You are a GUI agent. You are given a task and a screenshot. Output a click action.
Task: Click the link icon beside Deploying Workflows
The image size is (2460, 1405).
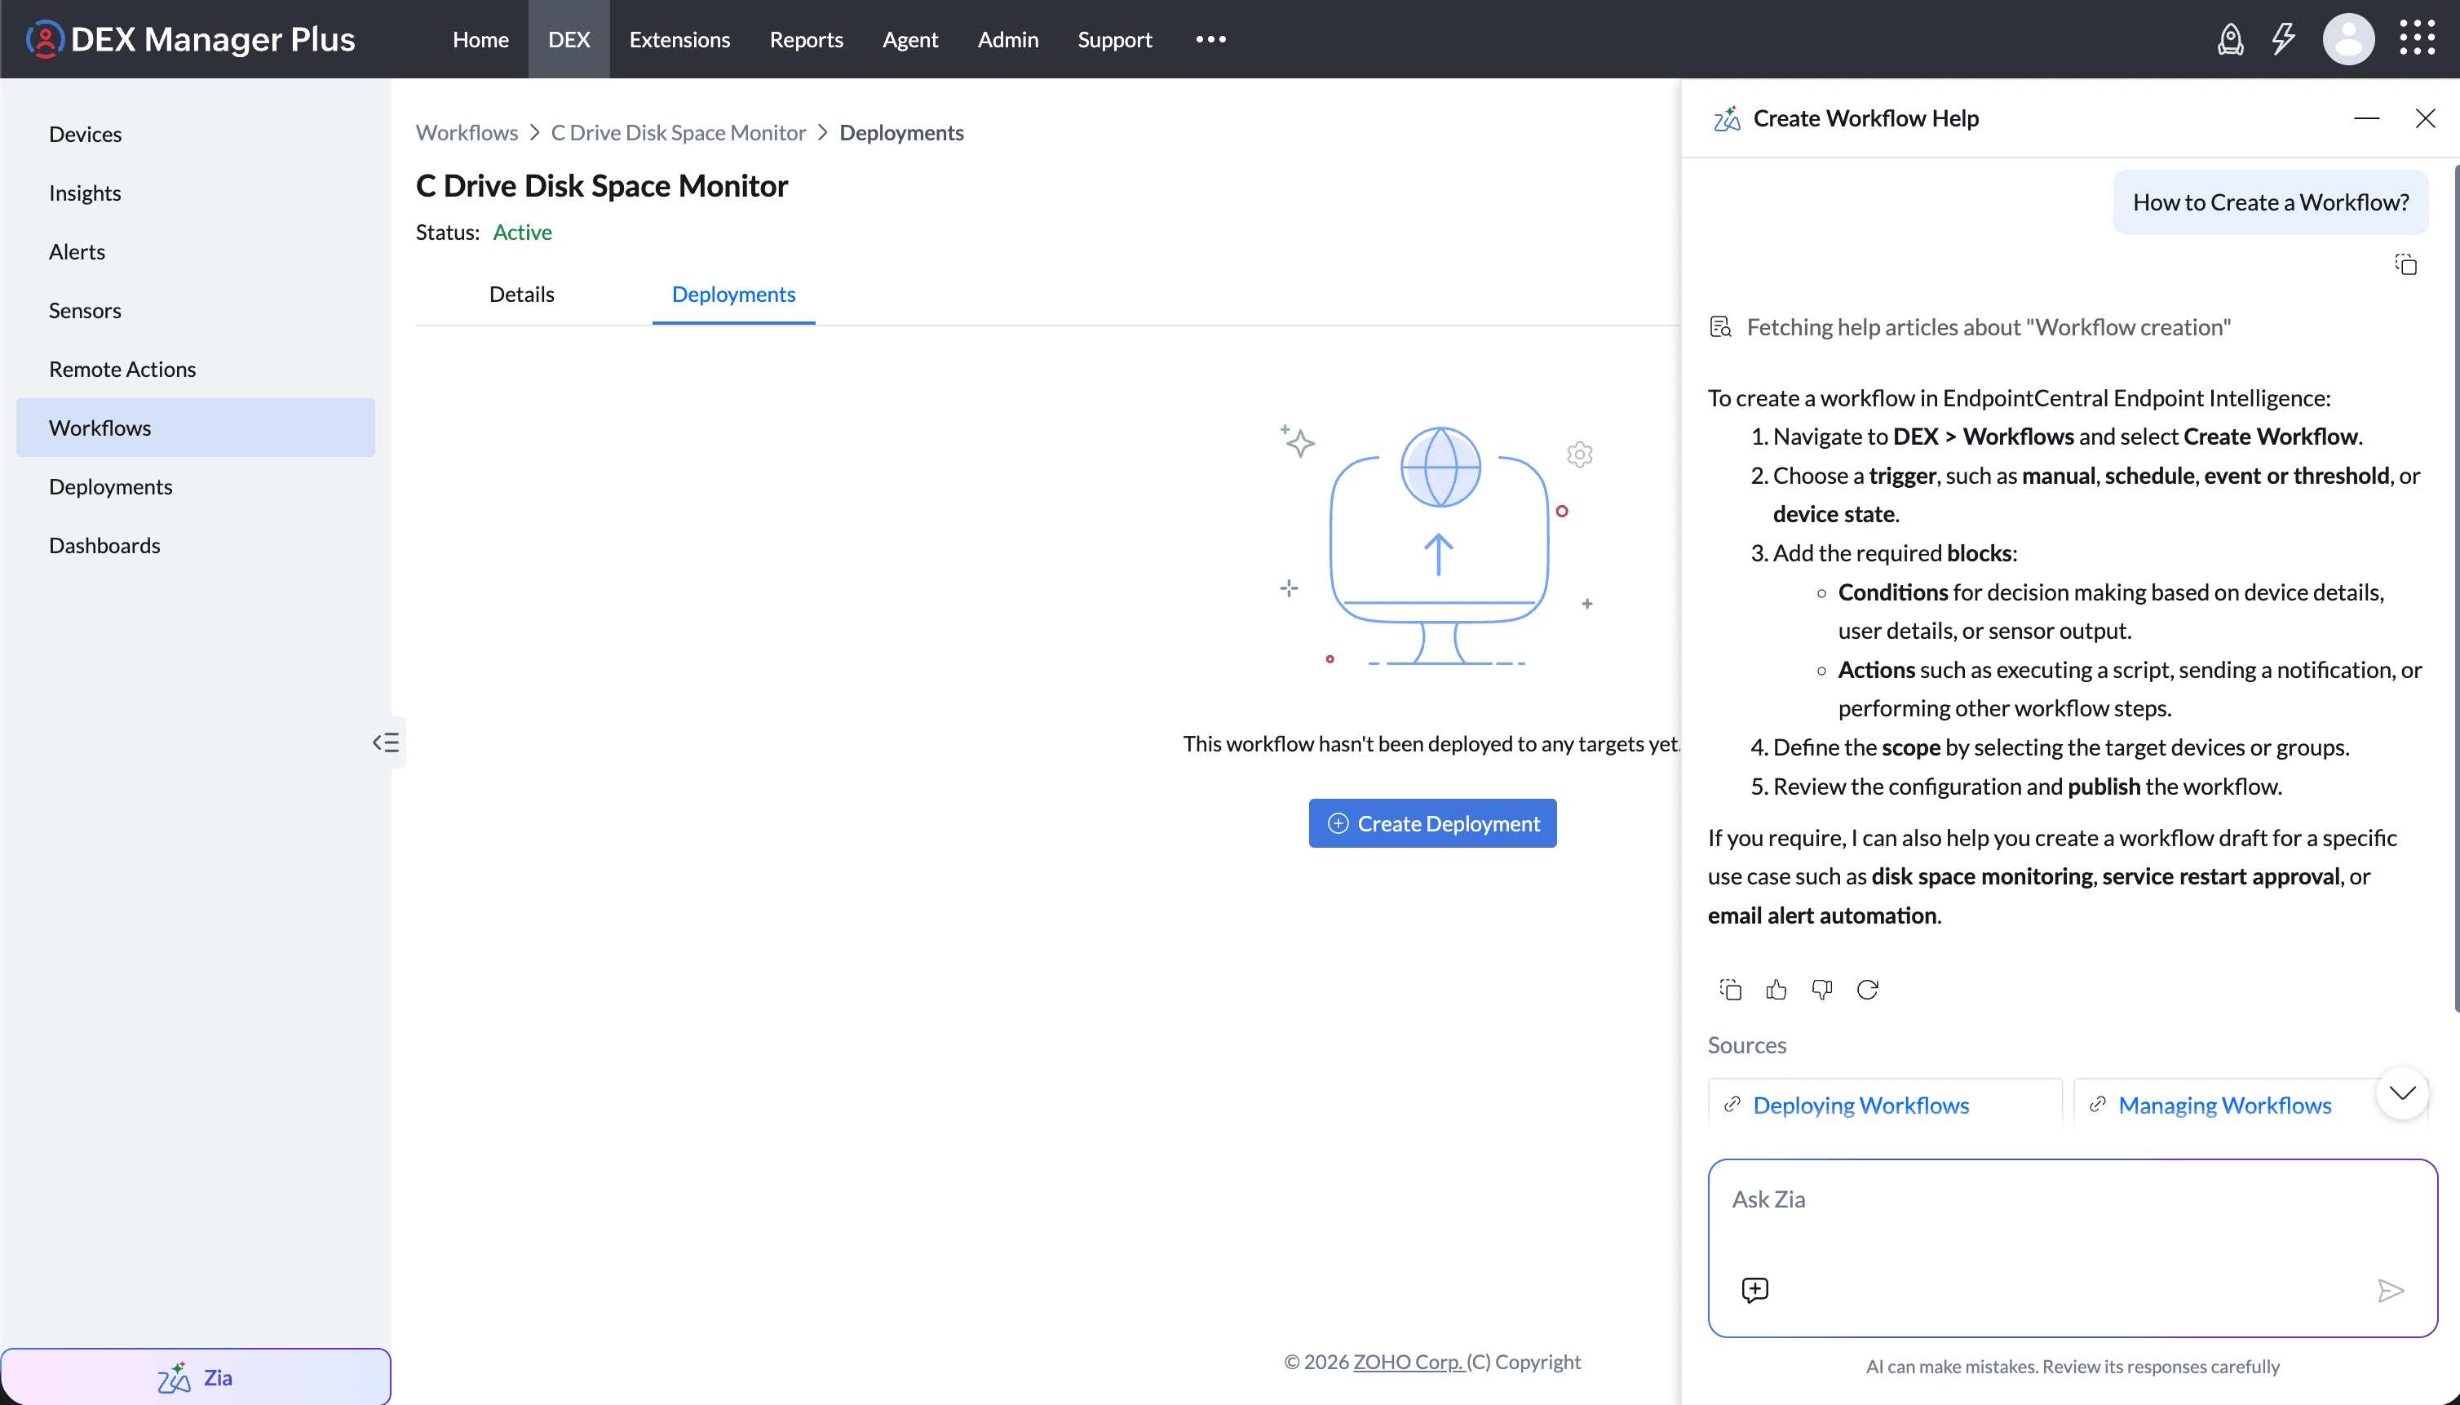[1732, 1104]
